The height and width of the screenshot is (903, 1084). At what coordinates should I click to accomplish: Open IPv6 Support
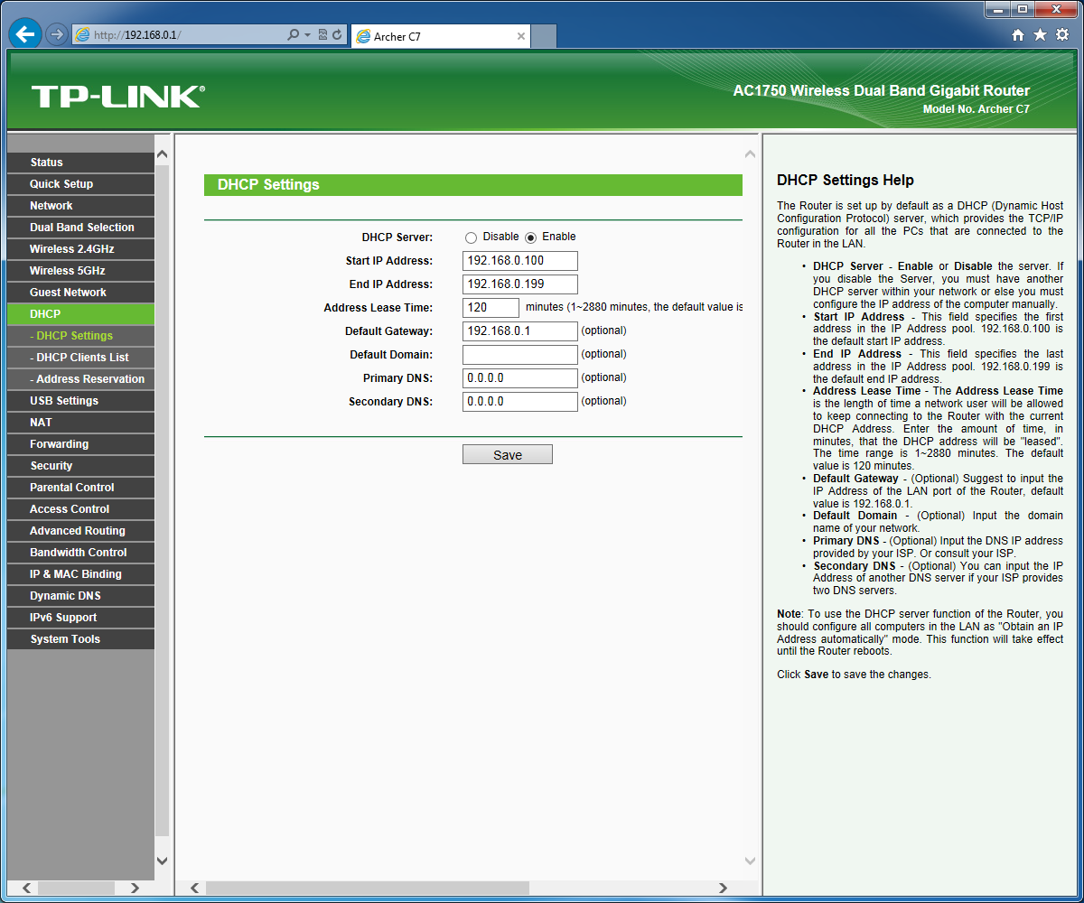pyautogui.click(x=80, y=618)
